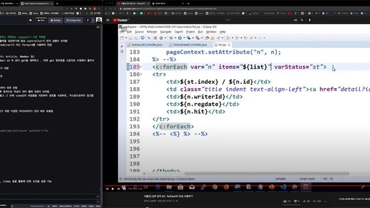Click the YouTube Premium logo
The width and height of the screenshot is (370, 208).
coord(121,20)
